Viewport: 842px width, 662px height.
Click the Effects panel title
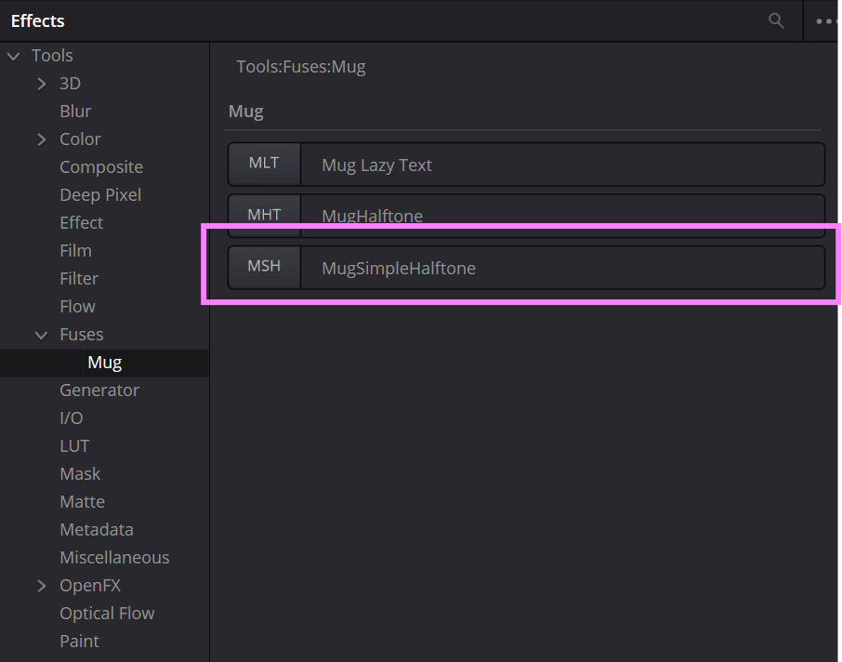click(37, 21)
